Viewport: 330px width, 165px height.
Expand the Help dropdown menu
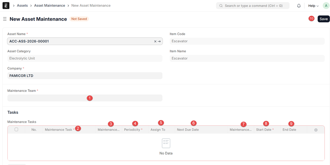(313, 6)
